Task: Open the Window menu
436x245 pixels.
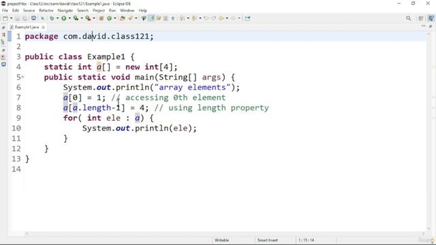Action: coord(127,11)
